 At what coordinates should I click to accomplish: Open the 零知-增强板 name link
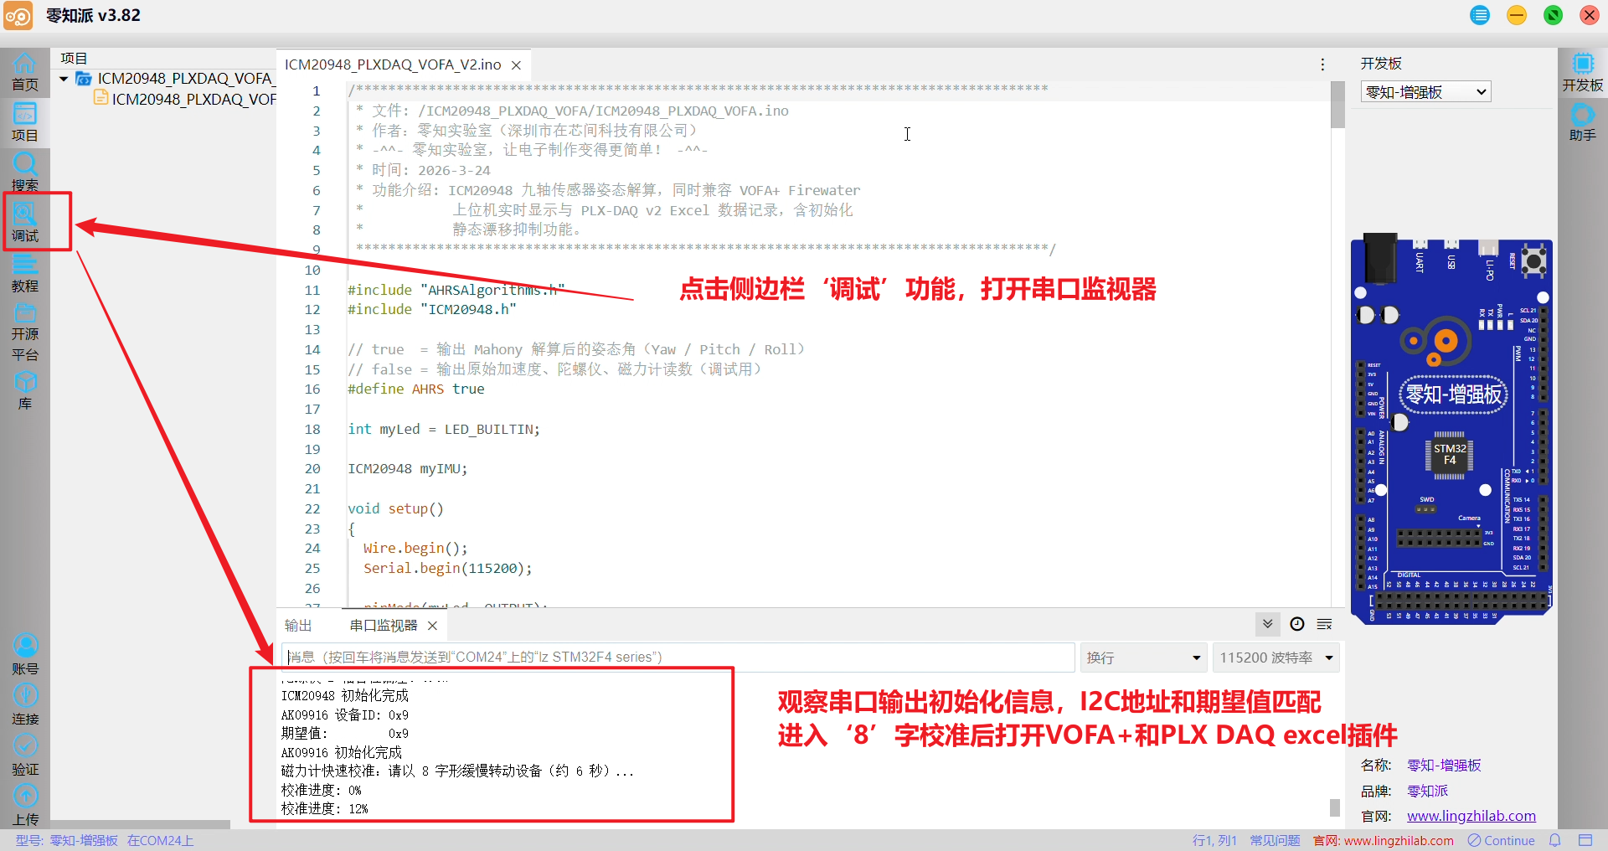click(1444, 766)
